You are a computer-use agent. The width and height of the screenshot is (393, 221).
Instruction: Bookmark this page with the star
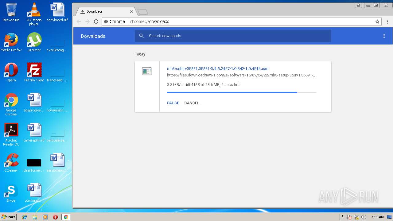(377, 21)
